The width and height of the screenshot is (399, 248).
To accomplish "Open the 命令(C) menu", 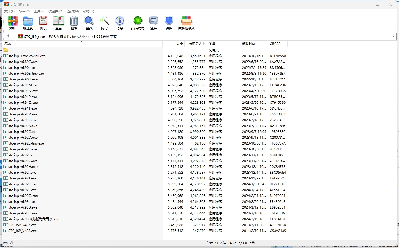I will [x=24, y=11].
